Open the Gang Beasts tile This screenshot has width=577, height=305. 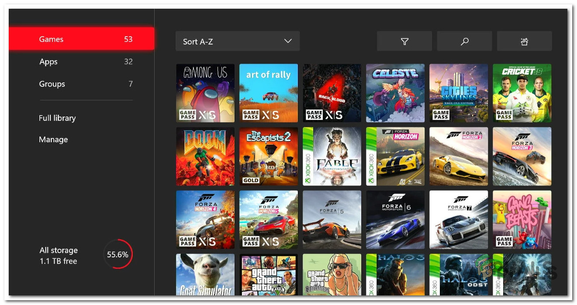(522, 219)
